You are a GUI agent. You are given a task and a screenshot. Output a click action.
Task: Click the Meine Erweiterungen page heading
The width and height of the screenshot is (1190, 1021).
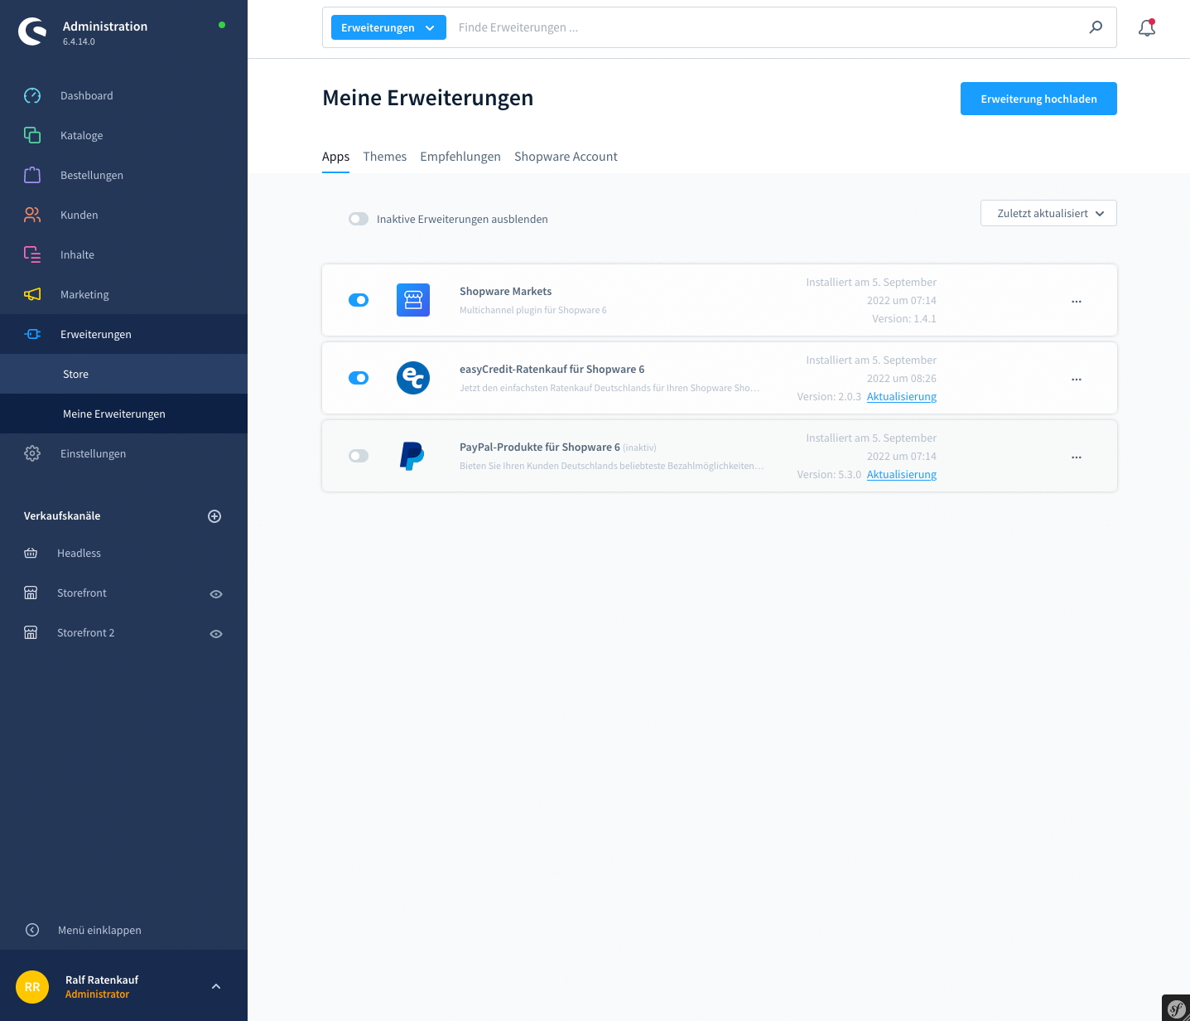click(427, 98)
